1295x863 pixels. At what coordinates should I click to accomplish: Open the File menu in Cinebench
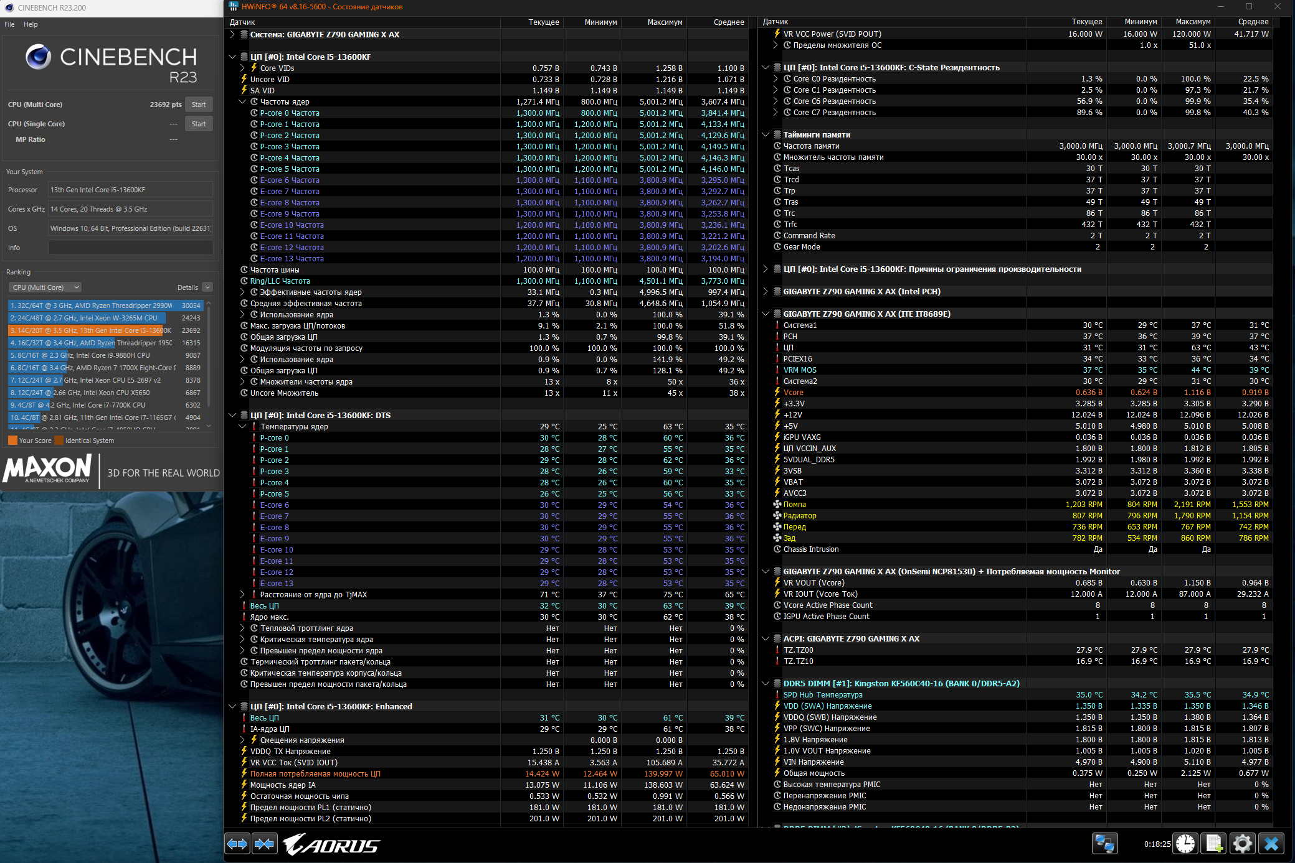tap(9, 24)
